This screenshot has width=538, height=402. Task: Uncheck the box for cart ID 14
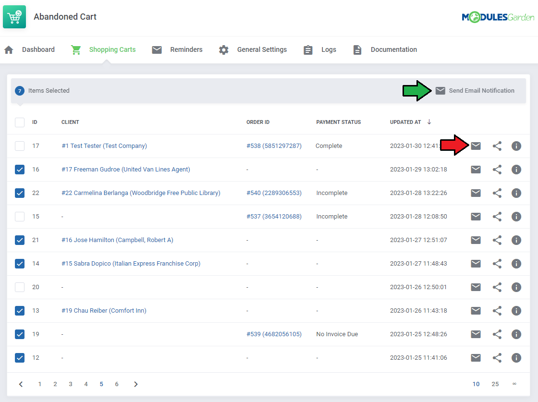point(20,264)
